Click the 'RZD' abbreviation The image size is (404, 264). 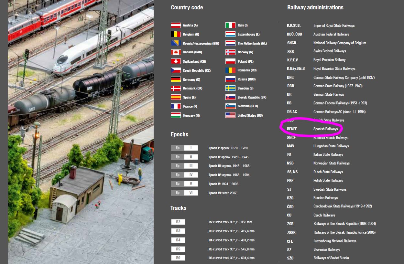coord(290,198)
